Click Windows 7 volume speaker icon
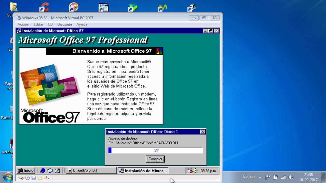The image size is (326, 183). [x=291, y=177]
